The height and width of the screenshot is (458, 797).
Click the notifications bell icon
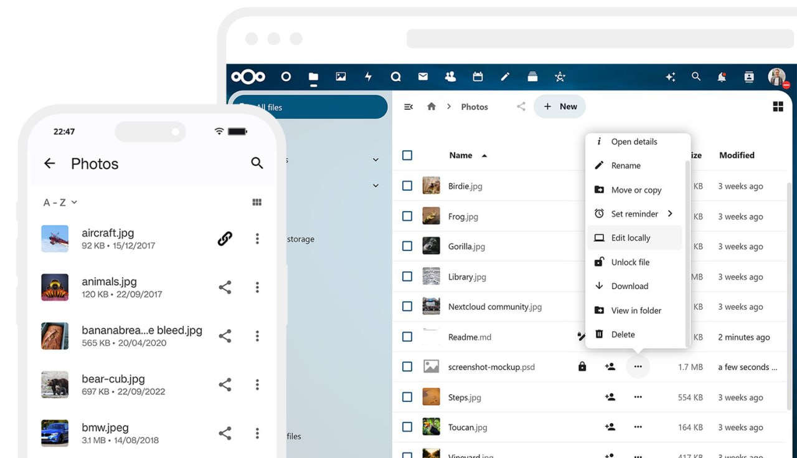tap(722, 76)
